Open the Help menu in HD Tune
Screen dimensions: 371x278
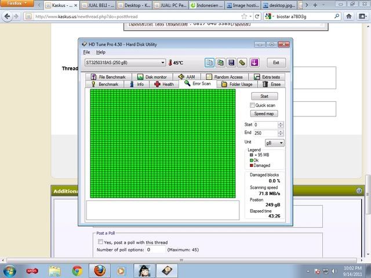coord(101,52)
